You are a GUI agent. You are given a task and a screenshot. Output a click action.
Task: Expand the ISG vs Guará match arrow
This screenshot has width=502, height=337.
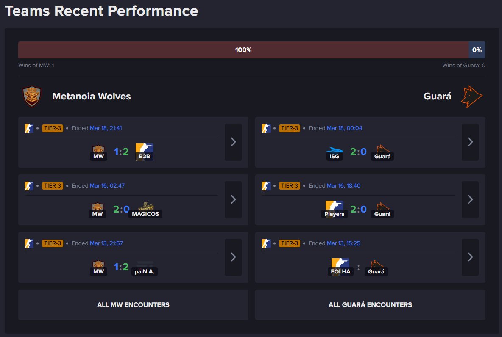[x=470, y=142]
